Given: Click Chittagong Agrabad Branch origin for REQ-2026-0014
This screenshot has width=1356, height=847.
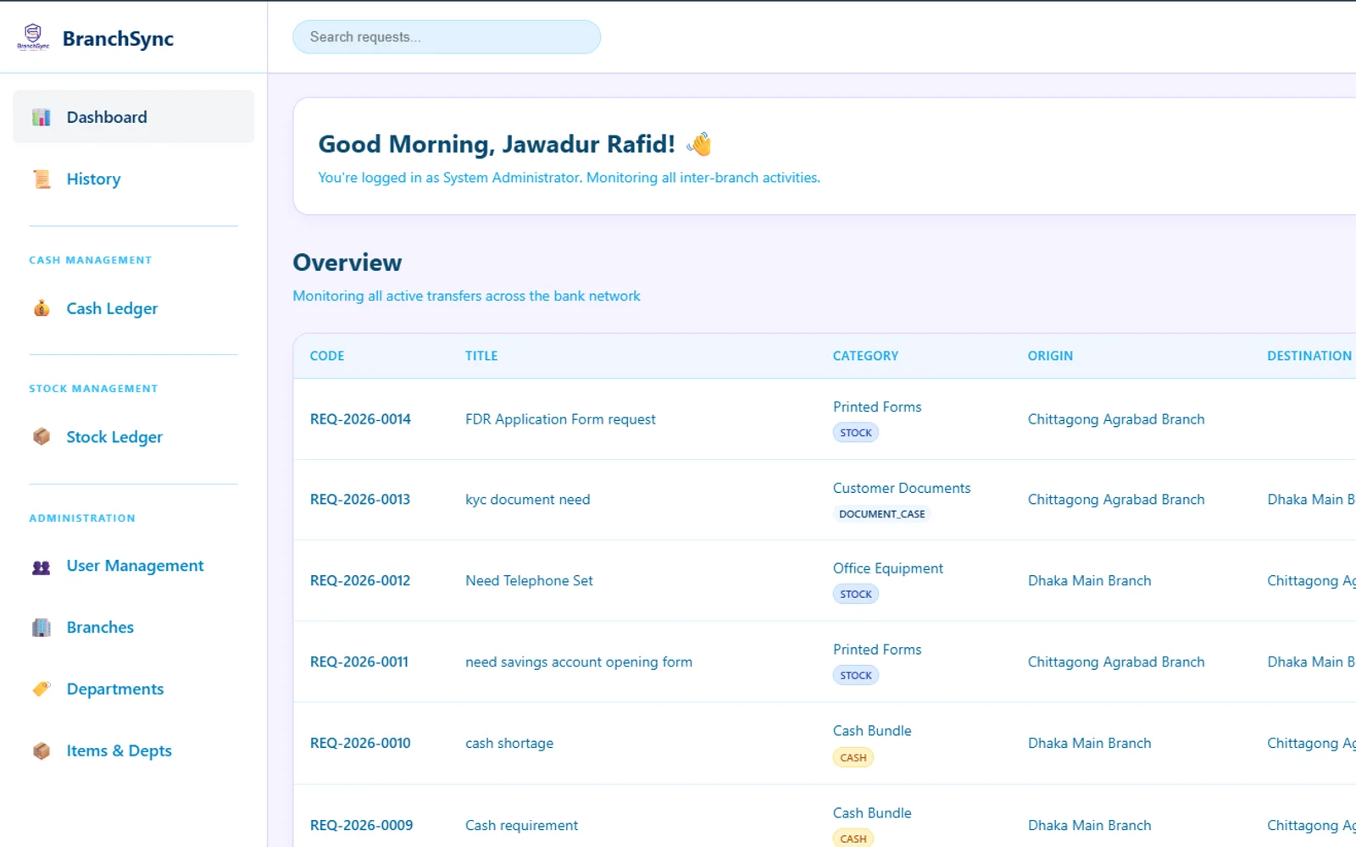Looking at the screenshot, I should click(x=1116, y=419).
